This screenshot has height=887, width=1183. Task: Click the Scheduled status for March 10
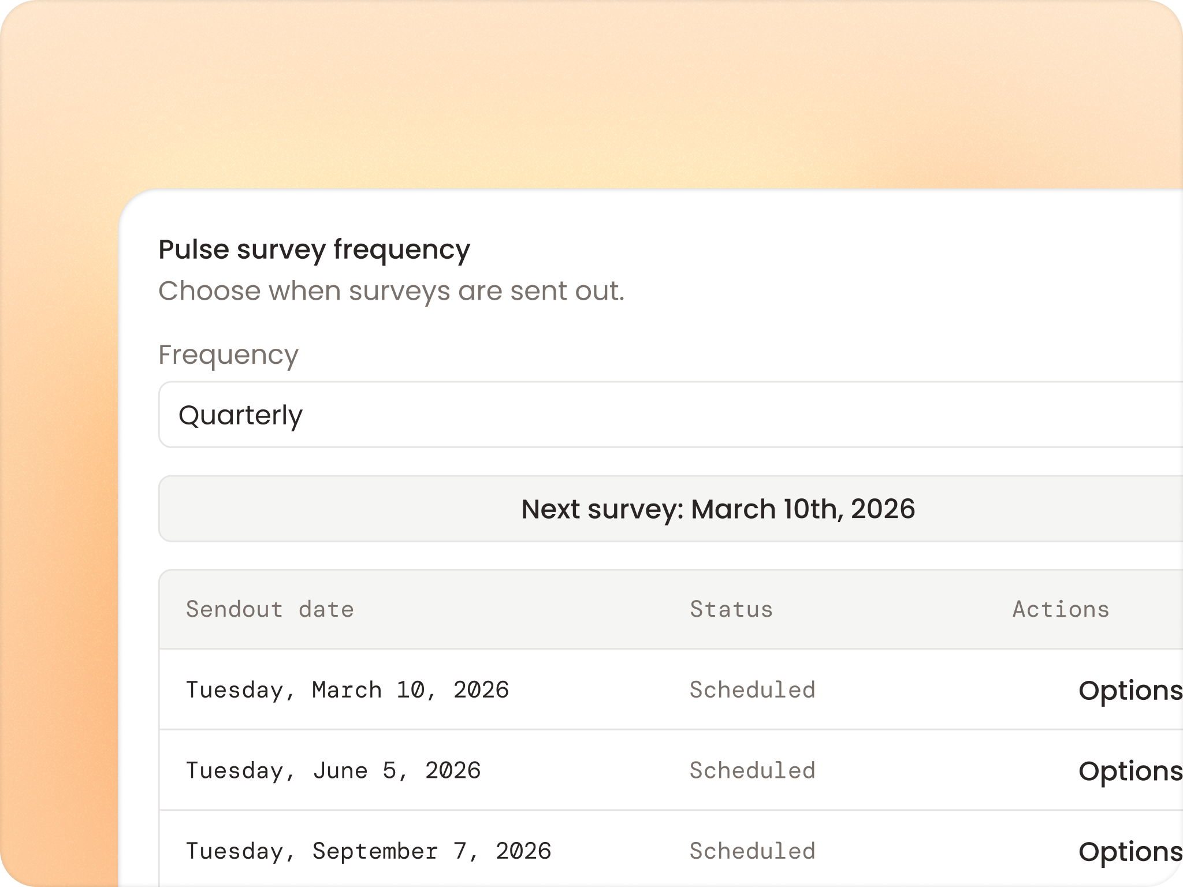(752, 690)
